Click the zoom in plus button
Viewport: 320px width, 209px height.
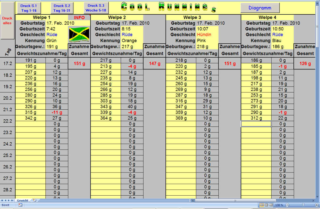pyautogui.click(x=317, y=205)
